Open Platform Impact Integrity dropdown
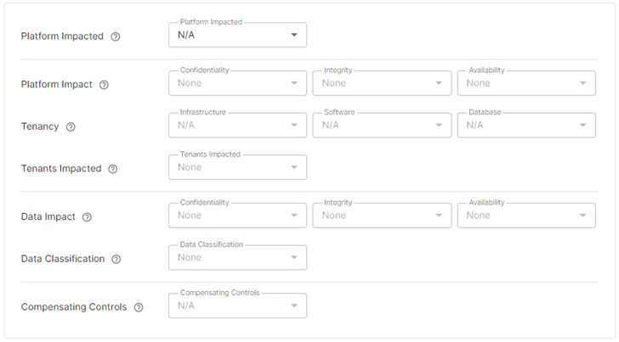The width and height of the screenshot is (619, 342). click(382, 83)
